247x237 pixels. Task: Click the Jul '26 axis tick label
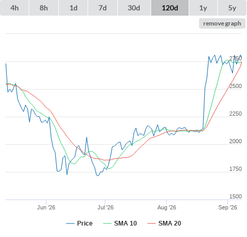tap(105, 207)
